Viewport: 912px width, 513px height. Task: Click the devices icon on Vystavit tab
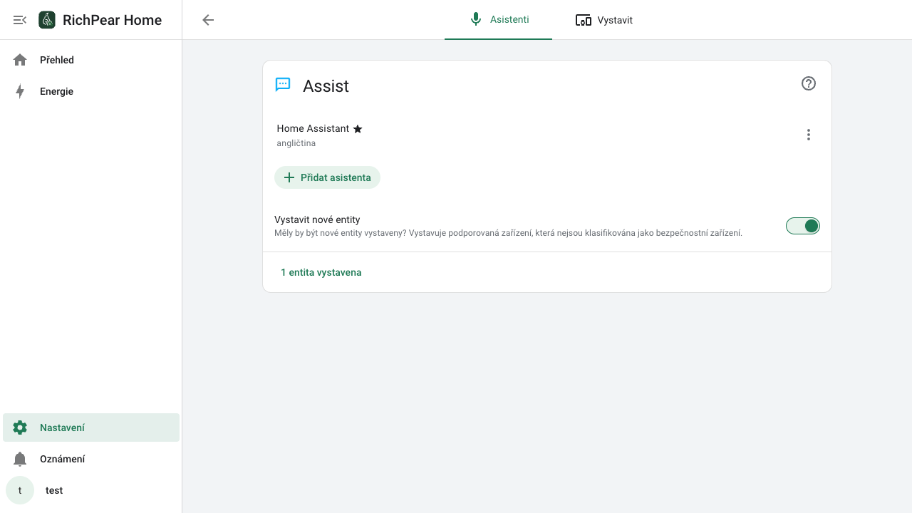[x=584, y=20]
